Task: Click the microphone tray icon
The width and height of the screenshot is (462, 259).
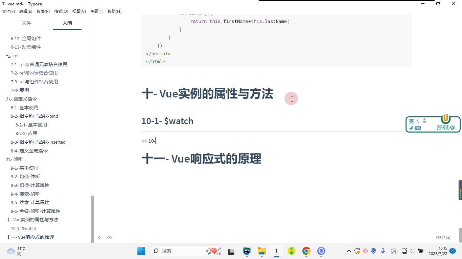Action: (x=383, y=251)
